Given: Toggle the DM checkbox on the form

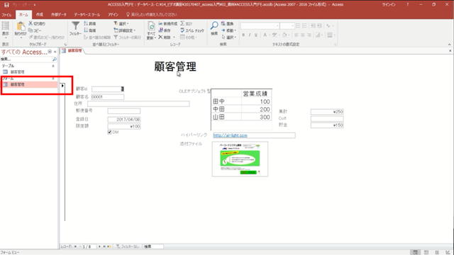Looking at the screenshot, I should tap(109, 132).
